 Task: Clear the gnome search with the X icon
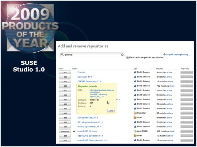point(122,55)
